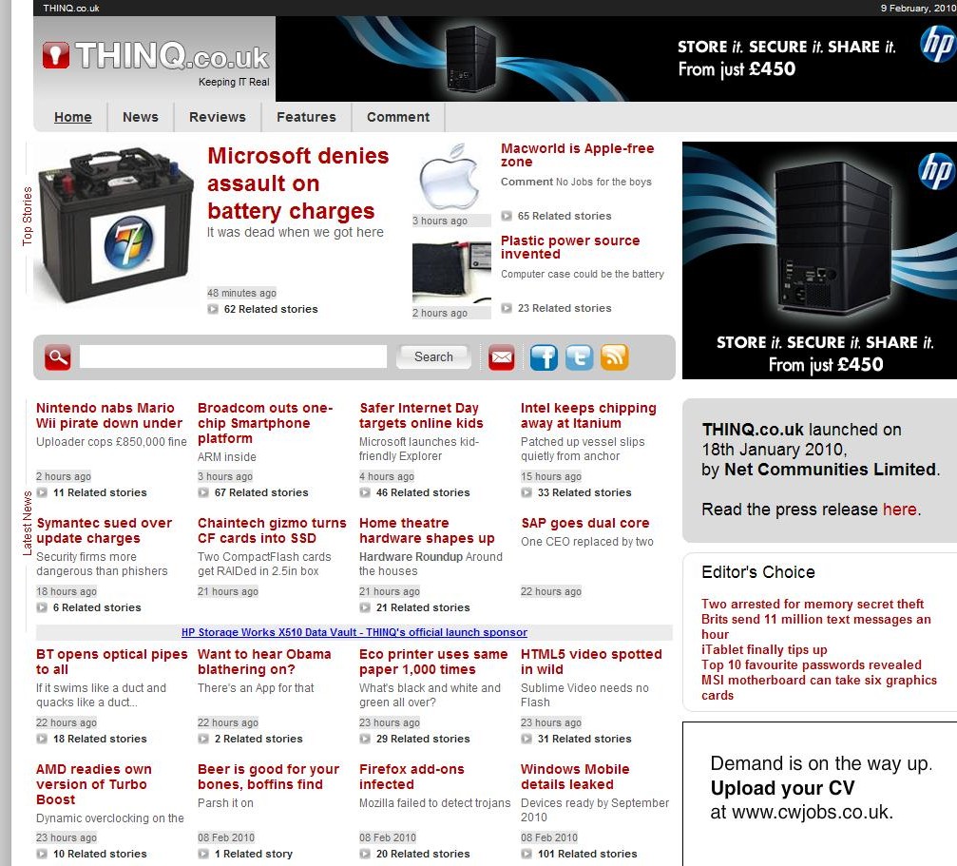Screen dimensions: 957x866
Task: Open Symantec sued over update charges
Action: (104, 530)
